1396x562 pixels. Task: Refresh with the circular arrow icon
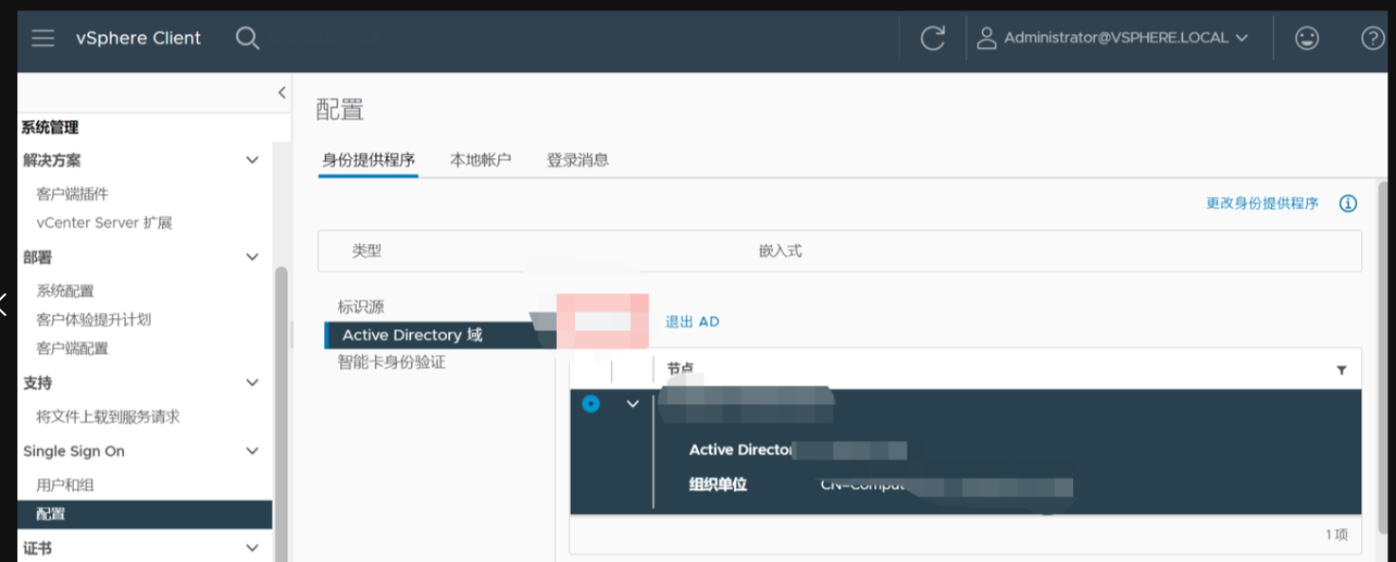point(933,38)
